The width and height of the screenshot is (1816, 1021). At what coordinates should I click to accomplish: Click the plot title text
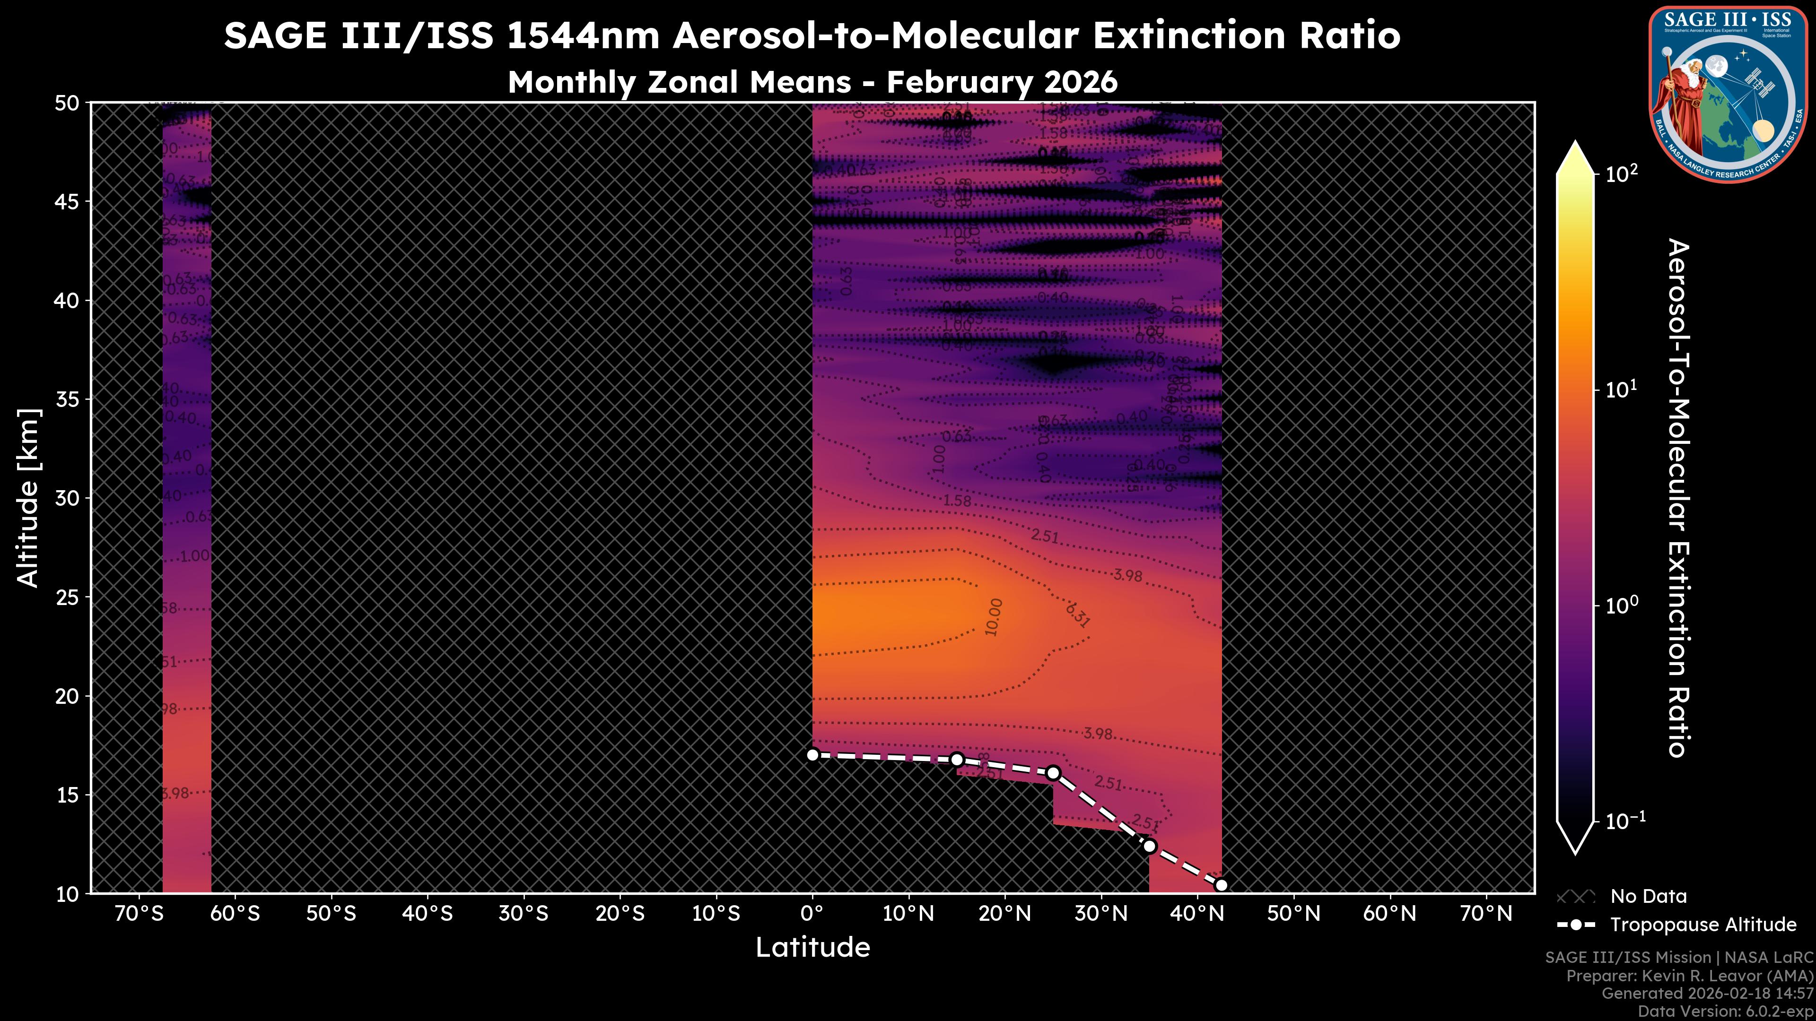(811, 37)
